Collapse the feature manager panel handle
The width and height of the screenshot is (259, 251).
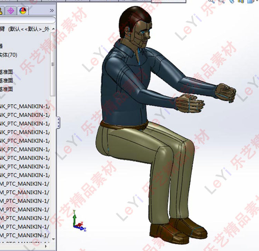pos(58,123)
